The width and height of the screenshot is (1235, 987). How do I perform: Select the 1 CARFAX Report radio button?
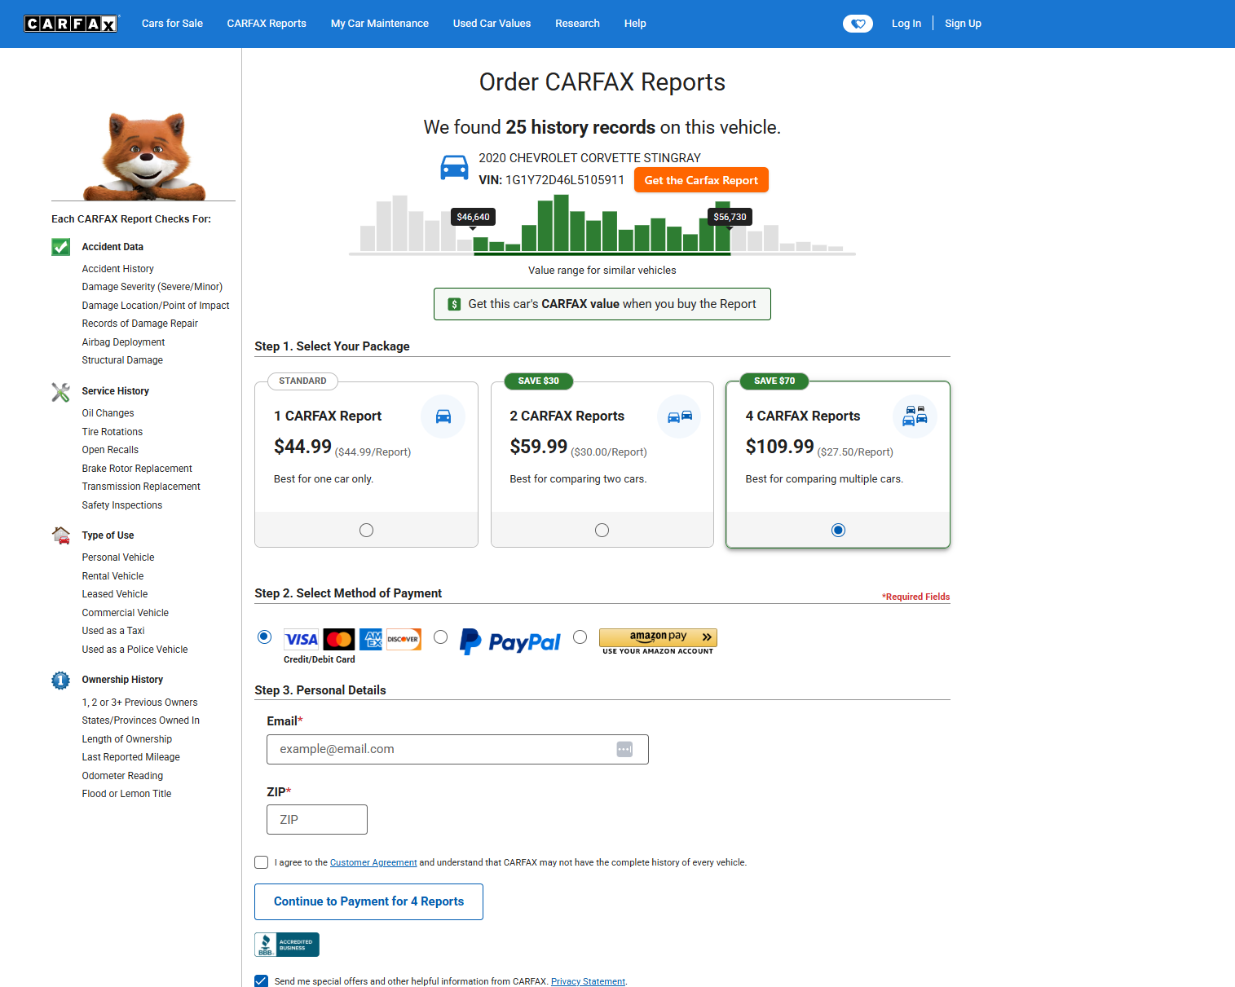pos(367,531)
